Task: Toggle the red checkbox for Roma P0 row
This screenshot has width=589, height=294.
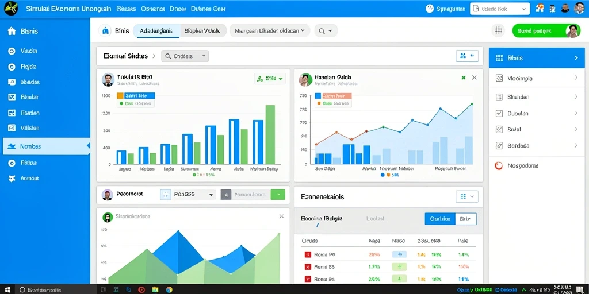Action: [x=308, y=254]
